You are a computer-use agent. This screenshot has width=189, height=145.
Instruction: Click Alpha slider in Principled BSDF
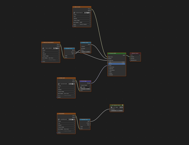click(x=117, y=64)
